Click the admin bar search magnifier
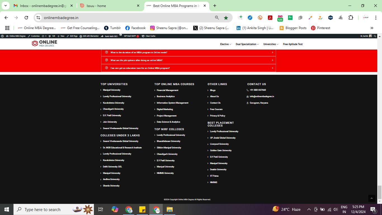Viewport: 382px width, 215px height. 375,36
